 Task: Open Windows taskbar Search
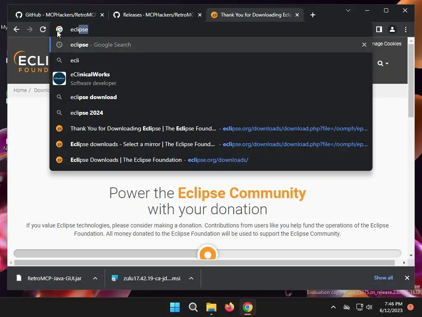point(193,307)
